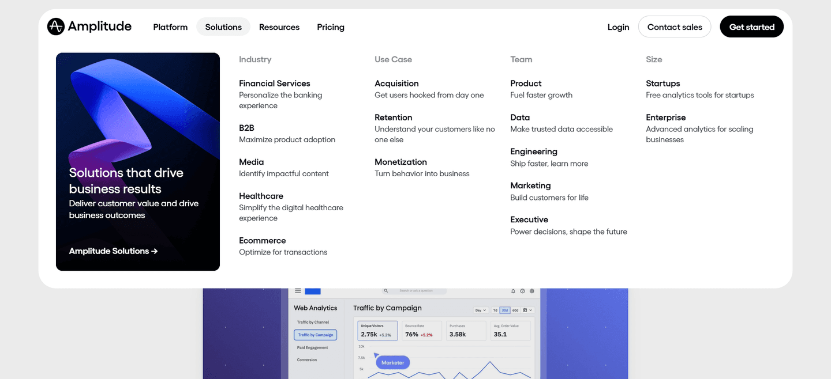Click the Contact sales button
Viewport: 831px width, 379px height.
coord(675,26)
